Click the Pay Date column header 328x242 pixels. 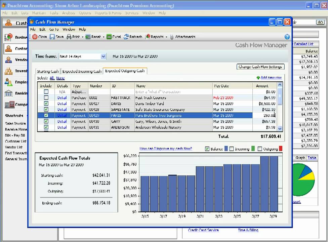point(233,86)
